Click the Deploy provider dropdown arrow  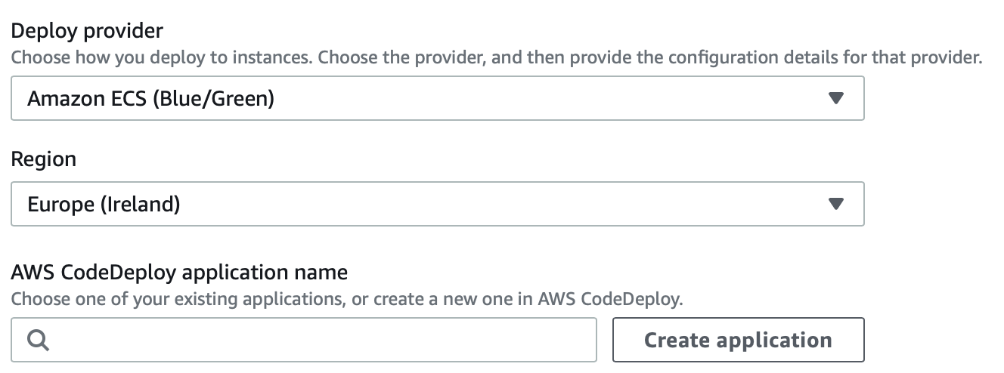coord(835,98)
